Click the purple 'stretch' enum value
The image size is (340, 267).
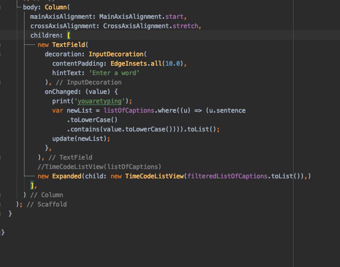(186, 26)
